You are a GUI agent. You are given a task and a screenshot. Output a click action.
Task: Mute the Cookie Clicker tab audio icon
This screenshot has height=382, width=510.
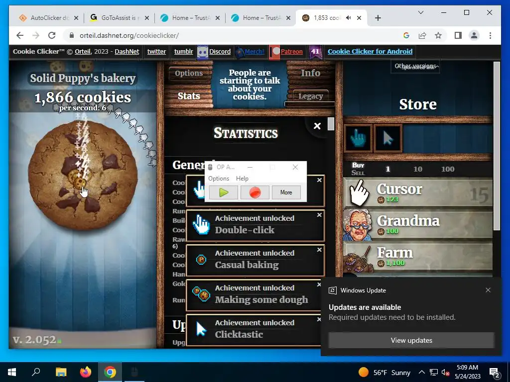click(348, 18)
